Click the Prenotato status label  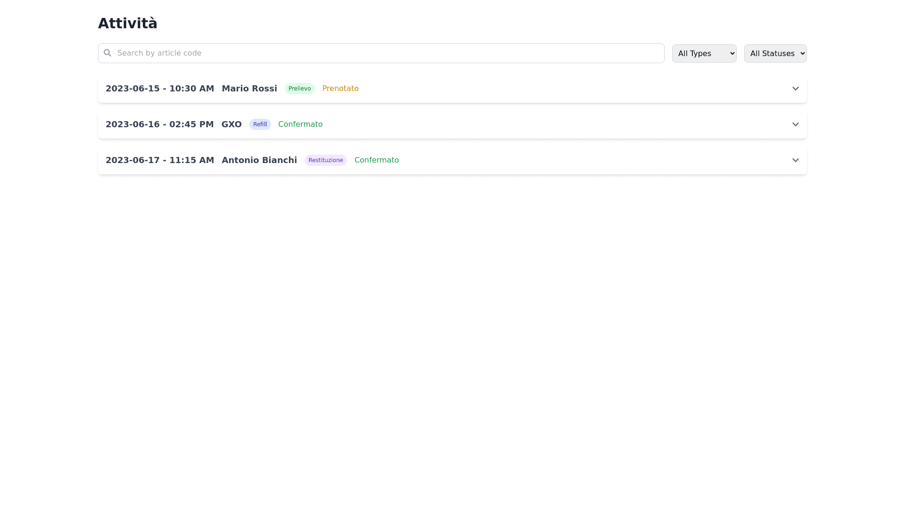coord(340,89)
